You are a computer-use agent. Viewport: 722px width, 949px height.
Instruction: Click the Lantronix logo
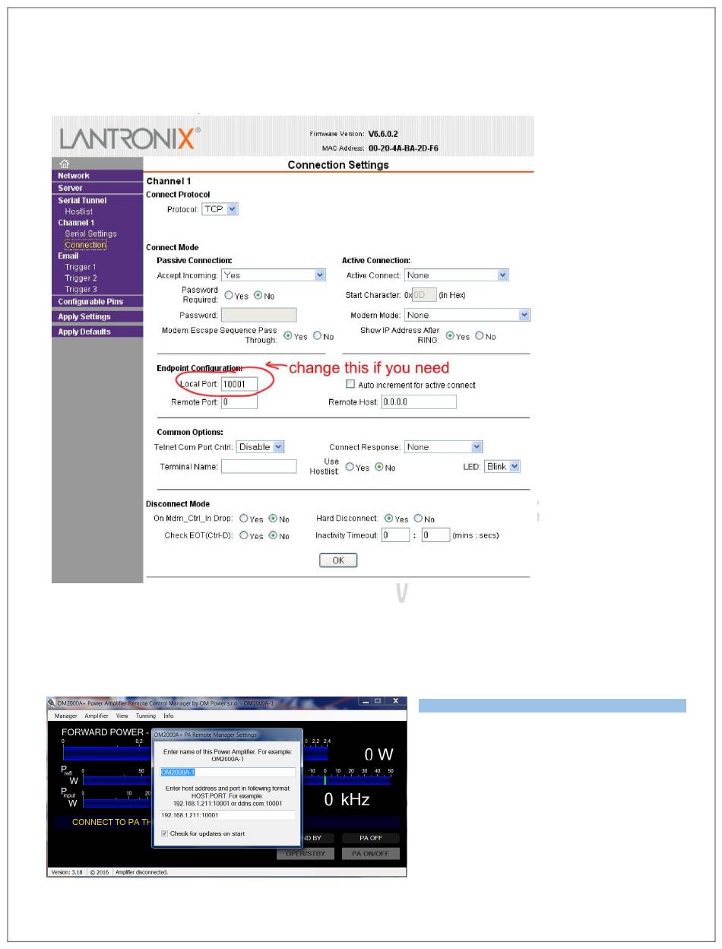(130, 138)
